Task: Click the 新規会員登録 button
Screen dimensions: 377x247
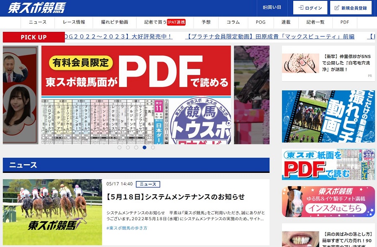Action: point(351,8)
